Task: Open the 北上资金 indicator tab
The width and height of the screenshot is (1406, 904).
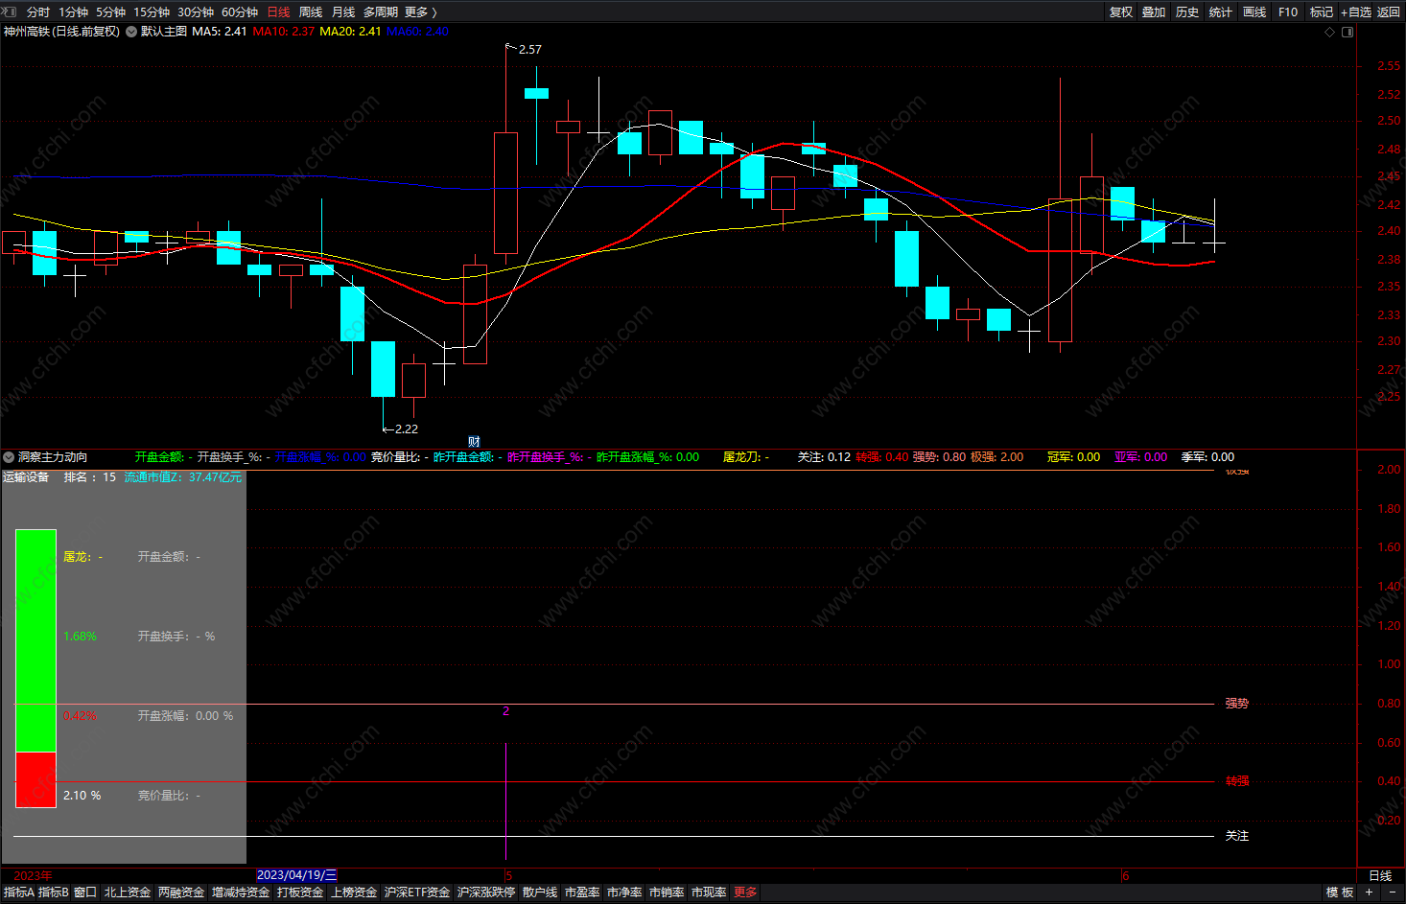Action: [128, 892]
